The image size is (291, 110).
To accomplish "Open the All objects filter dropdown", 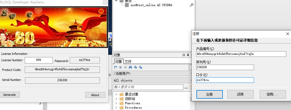I will (x=152, y=80).
